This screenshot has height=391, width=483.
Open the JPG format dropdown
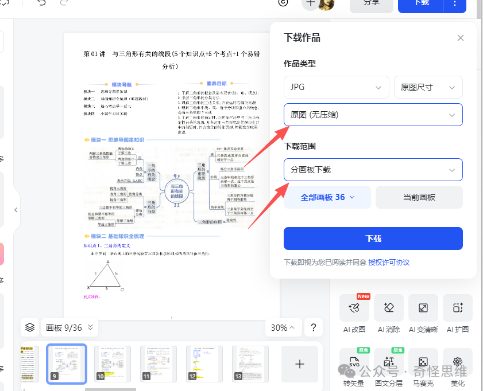point(337,87)
